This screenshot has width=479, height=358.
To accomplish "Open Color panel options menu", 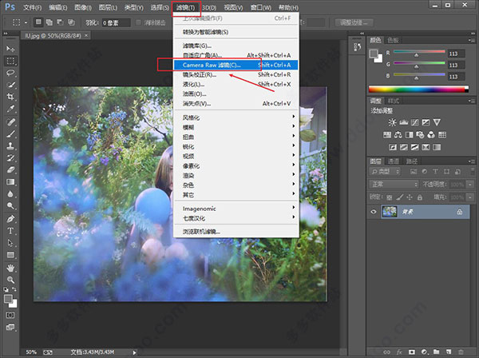I will point(471,40).
